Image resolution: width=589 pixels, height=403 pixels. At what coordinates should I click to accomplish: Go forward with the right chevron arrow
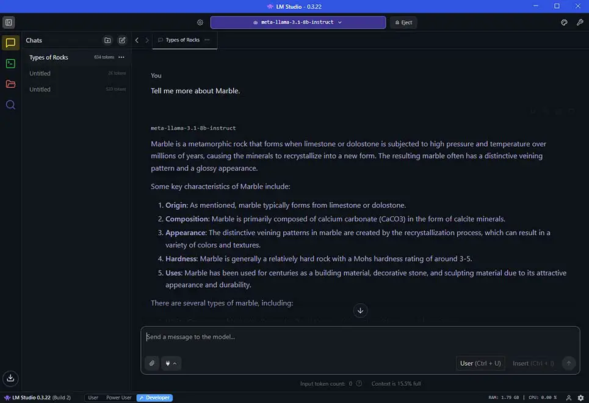pos(147,40)
